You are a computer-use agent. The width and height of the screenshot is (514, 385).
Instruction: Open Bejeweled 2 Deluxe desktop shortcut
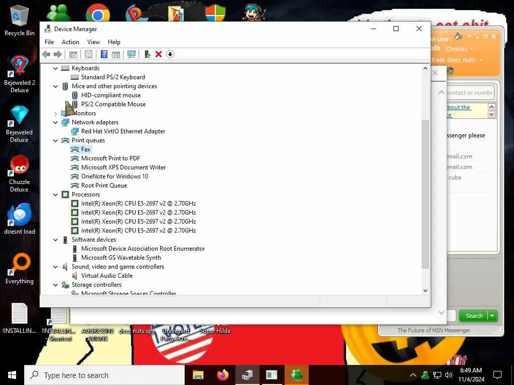click(20, 74)
